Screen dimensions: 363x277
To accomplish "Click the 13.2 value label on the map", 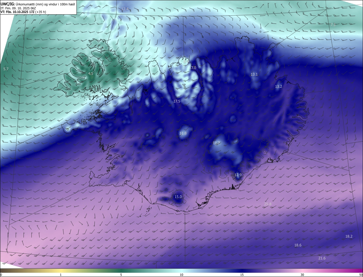I will point(278,86).
